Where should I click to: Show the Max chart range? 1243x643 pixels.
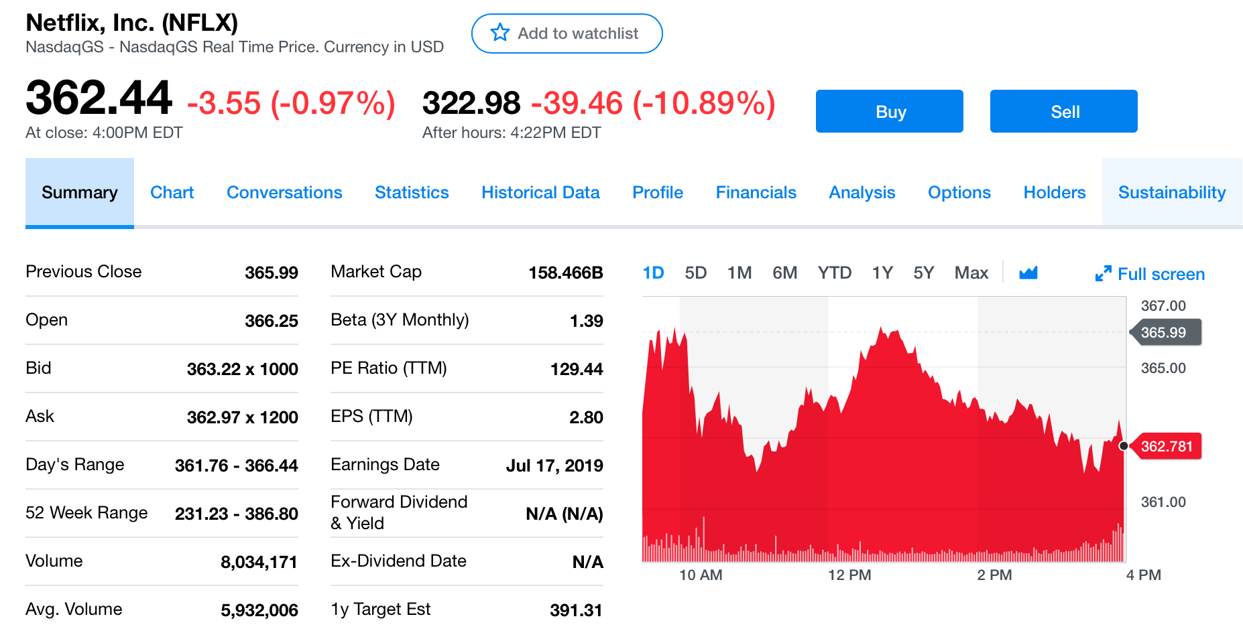[x=971, y=273]
